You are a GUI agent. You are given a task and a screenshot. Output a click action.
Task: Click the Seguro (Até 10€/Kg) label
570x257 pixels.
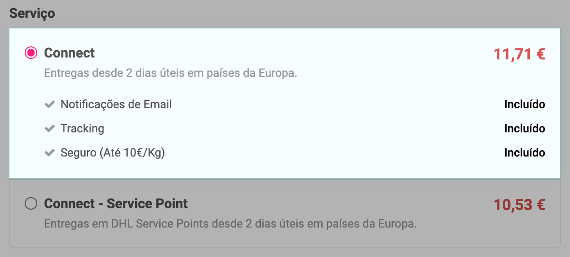(x=113, y=153)
